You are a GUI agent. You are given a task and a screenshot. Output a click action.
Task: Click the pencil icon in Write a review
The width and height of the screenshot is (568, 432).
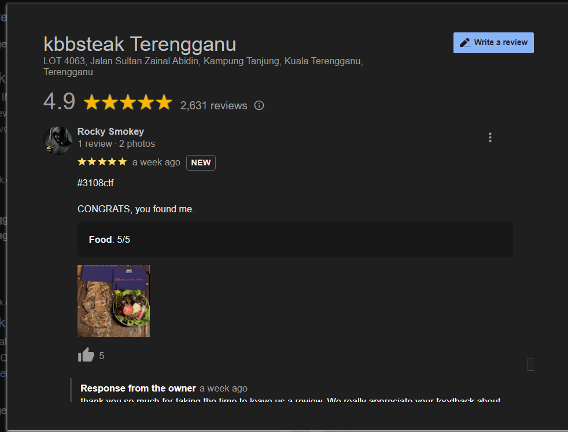(464, 43)
